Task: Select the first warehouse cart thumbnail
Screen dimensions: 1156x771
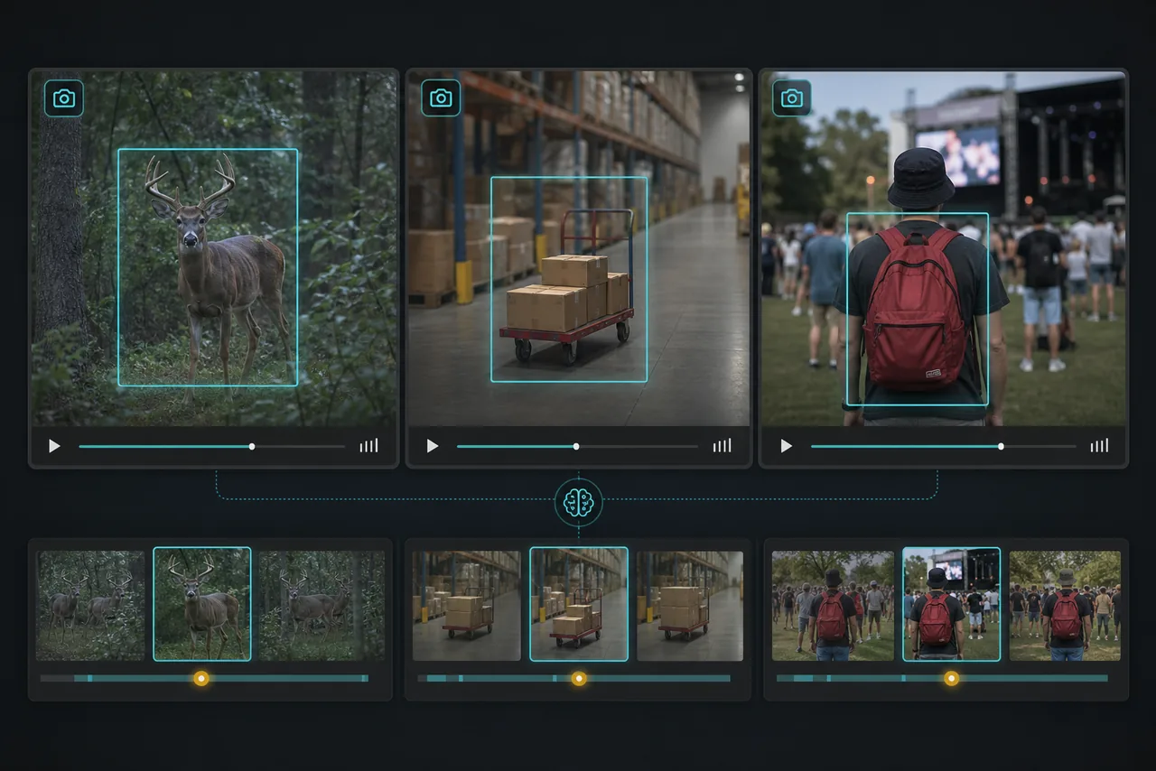Action: (x=466, y=605)
